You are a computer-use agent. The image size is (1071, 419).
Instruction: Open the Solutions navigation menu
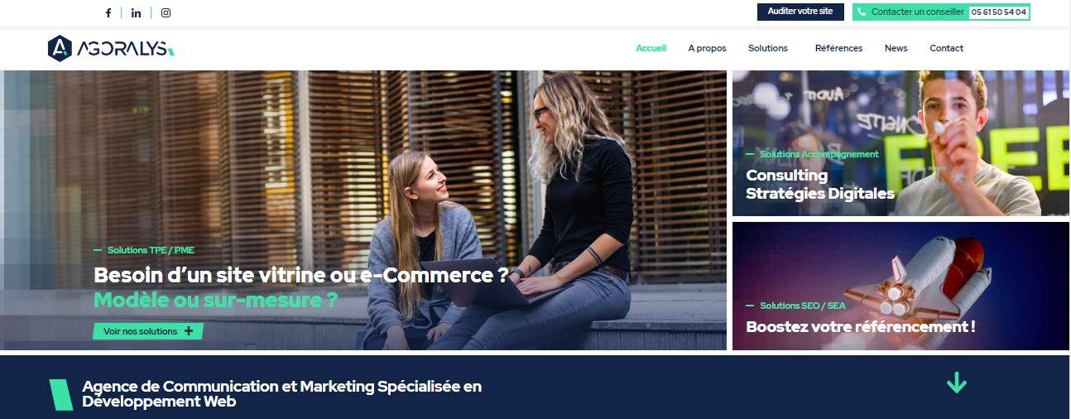[x=768, y=48]
